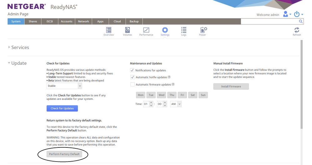Image resolution: width=312 pixels, height=165 pixels.
Task: Click the Check for Updates button
Action: [x=62, y=108]
